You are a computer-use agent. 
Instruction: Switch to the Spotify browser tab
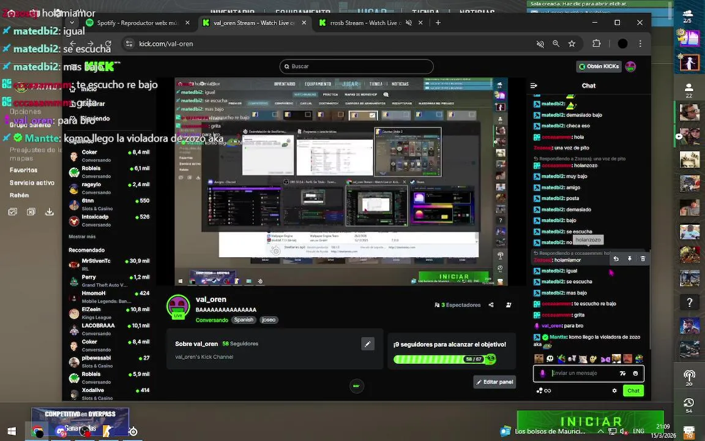coord(137,23)
